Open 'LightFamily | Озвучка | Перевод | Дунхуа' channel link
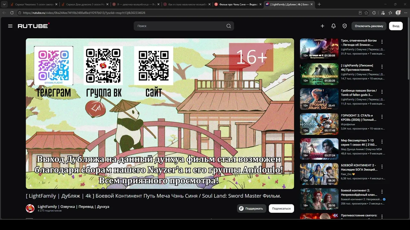Screen dimensions: 410x230 (x=73, y=207)
